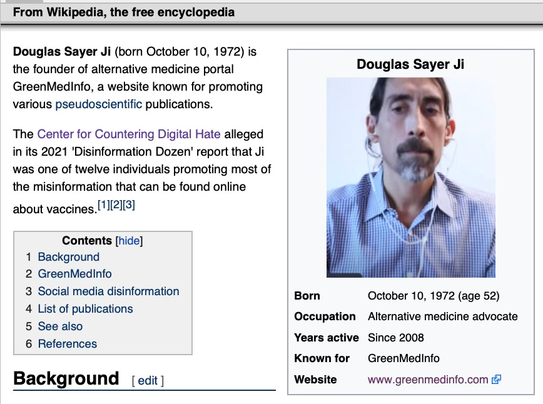Click the bold 'Douglas Sayer Ji' lead text
This screenshot has height=404, width=543.
click(x=62, y=51)
